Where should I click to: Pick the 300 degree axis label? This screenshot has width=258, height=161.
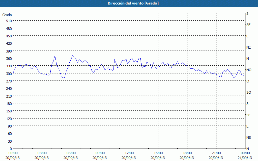9,74
